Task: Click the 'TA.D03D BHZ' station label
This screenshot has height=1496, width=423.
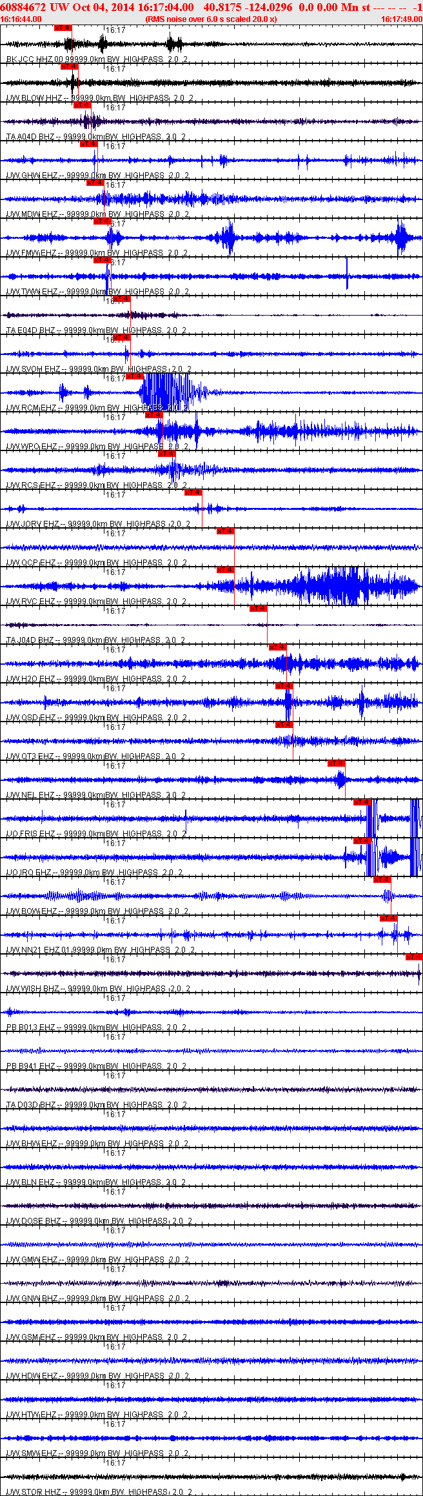Action: tap(31, 1105)
